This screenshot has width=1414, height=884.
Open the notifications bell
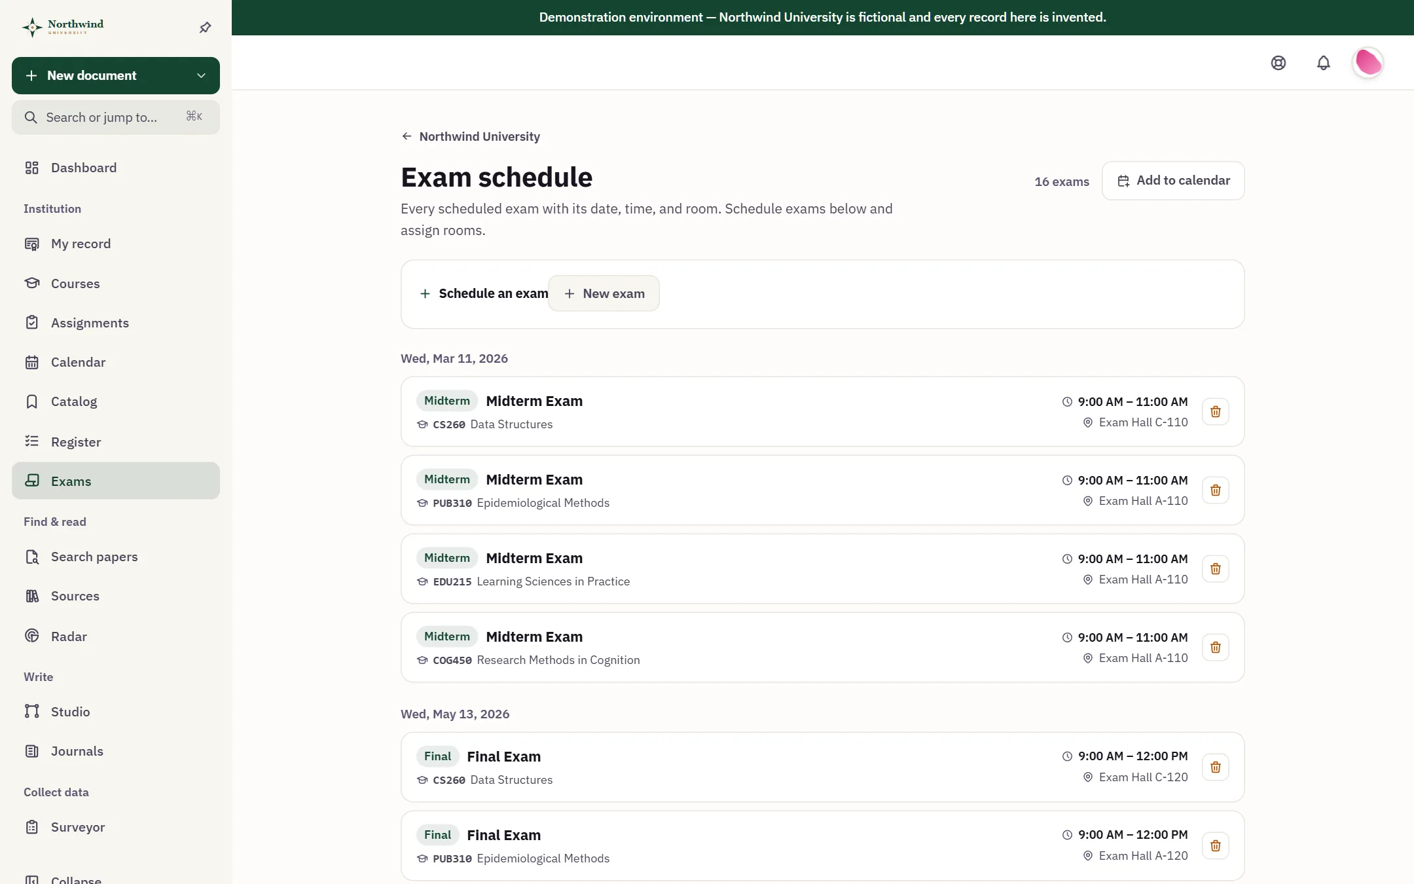[x=1323, y=63]
